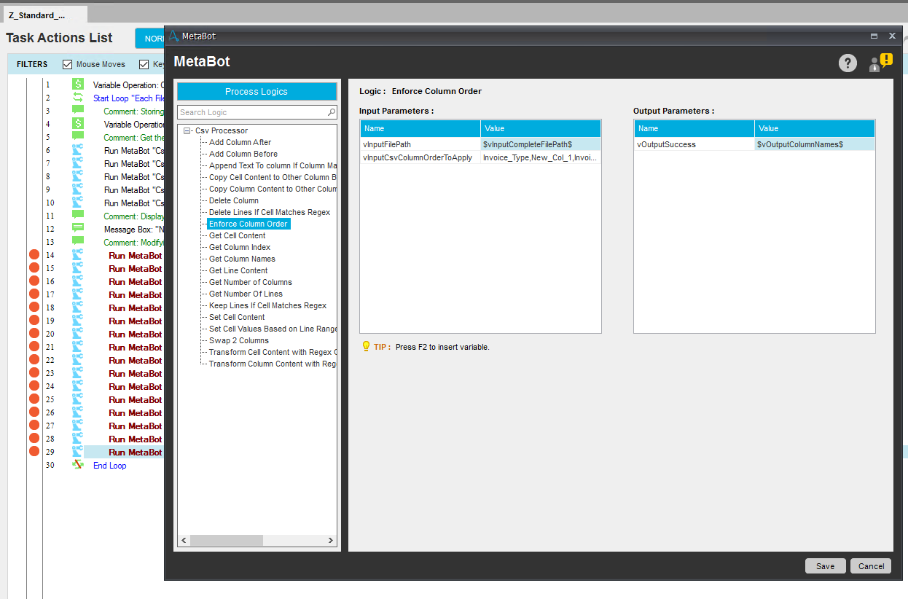This screenshot has width=908, height=599.
Task: Click the MetaBot icon on line 24
Action: point(78,386)
